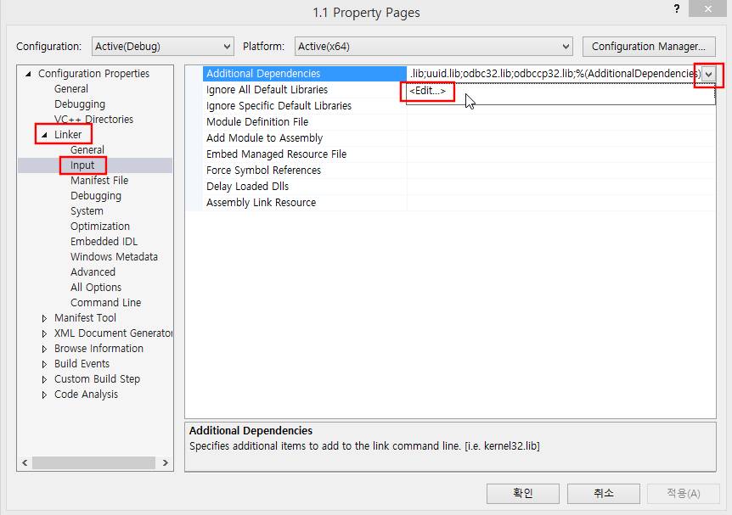This screenshot has height=515, width=732.
Task: Select Delay Loaded Dlls property
Action: click(x=247, y=187)
